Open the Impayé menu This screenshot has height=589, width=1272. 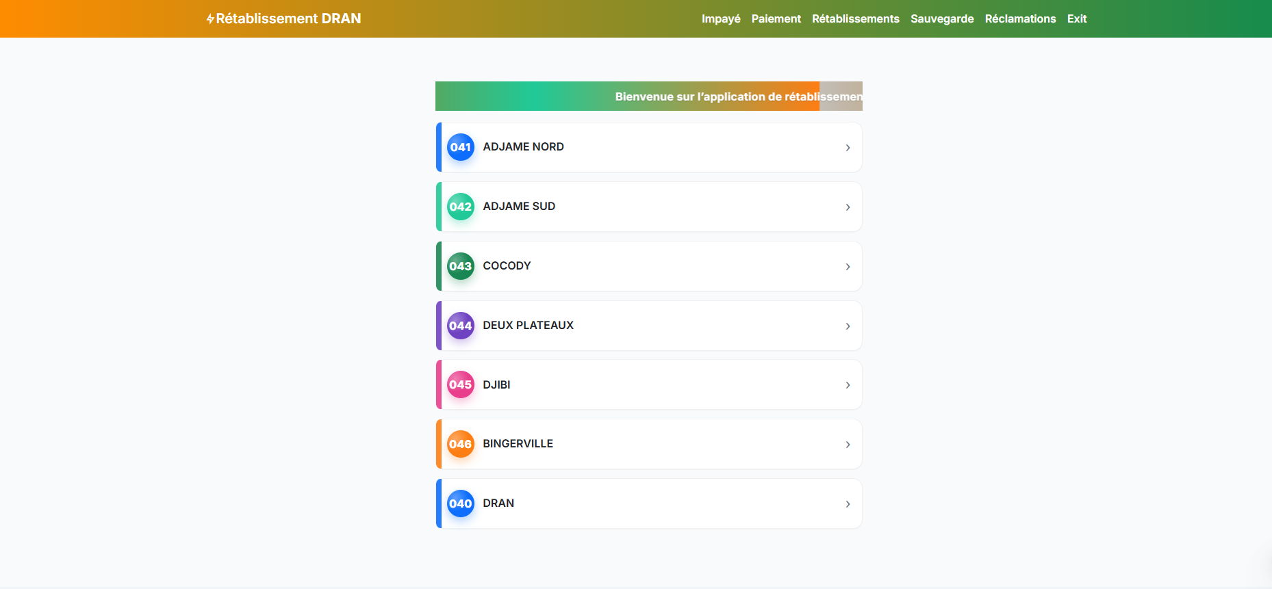point(721,19)
